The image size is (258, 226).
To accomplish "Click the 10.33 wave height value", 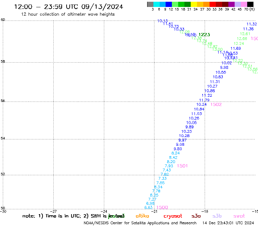I will click(x=179, y=29).
